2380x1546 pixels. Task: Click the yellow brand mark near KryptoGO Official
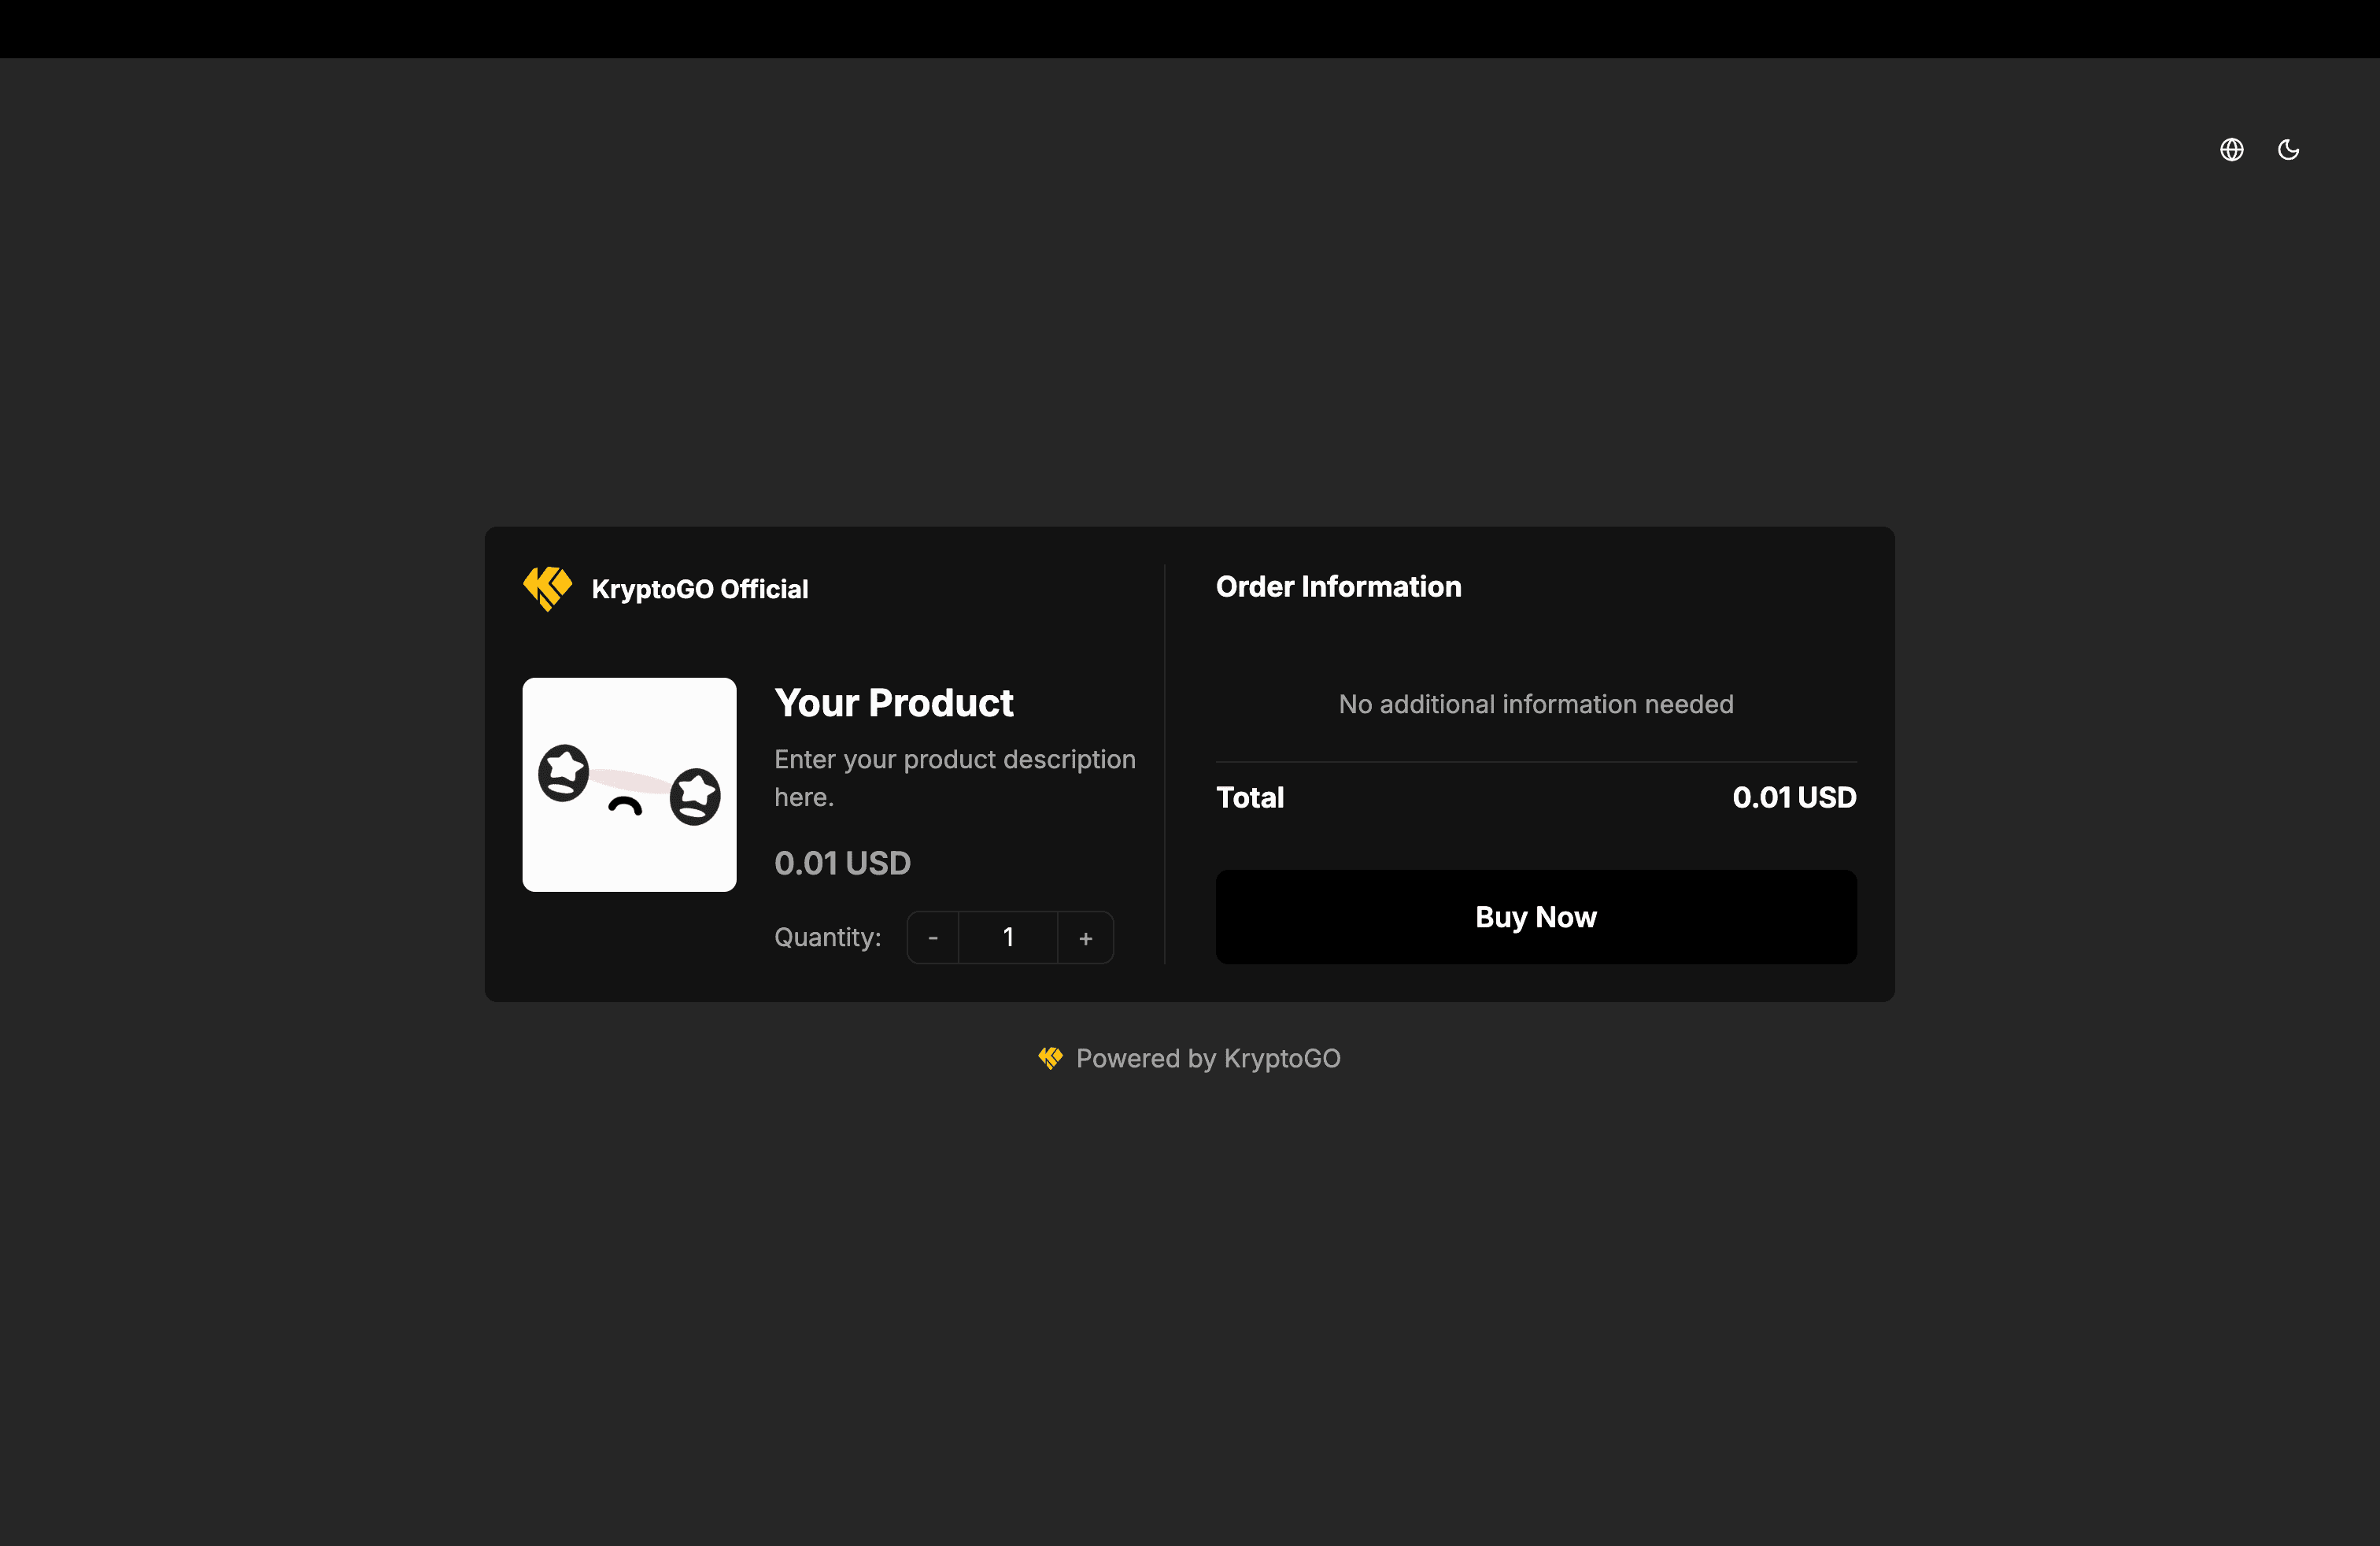pyautogui.click(x=547, y=588)
